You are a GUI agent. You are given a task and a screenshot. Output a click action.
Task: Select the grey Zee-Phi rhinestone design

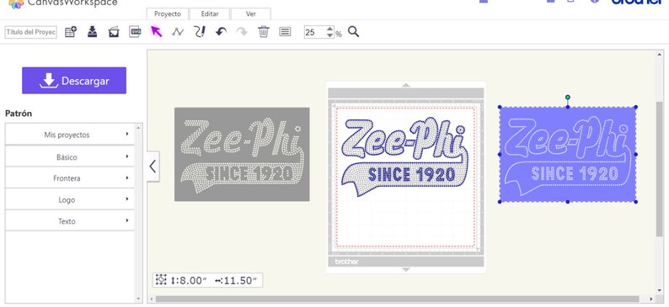[x=242, y=154]
